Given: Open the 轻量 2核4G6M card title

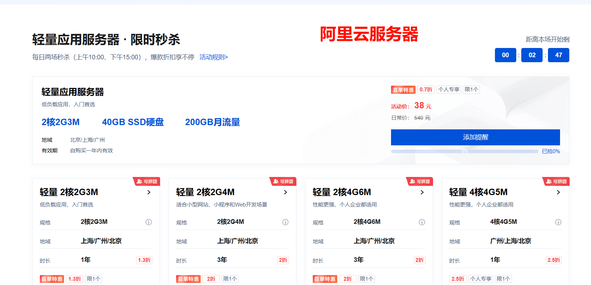Looking at the screenshot, I should tap(342, 192).
